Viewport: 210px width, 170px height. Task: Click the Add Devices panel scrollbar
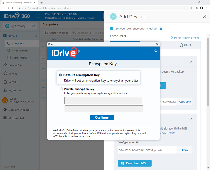coord(208,72)
